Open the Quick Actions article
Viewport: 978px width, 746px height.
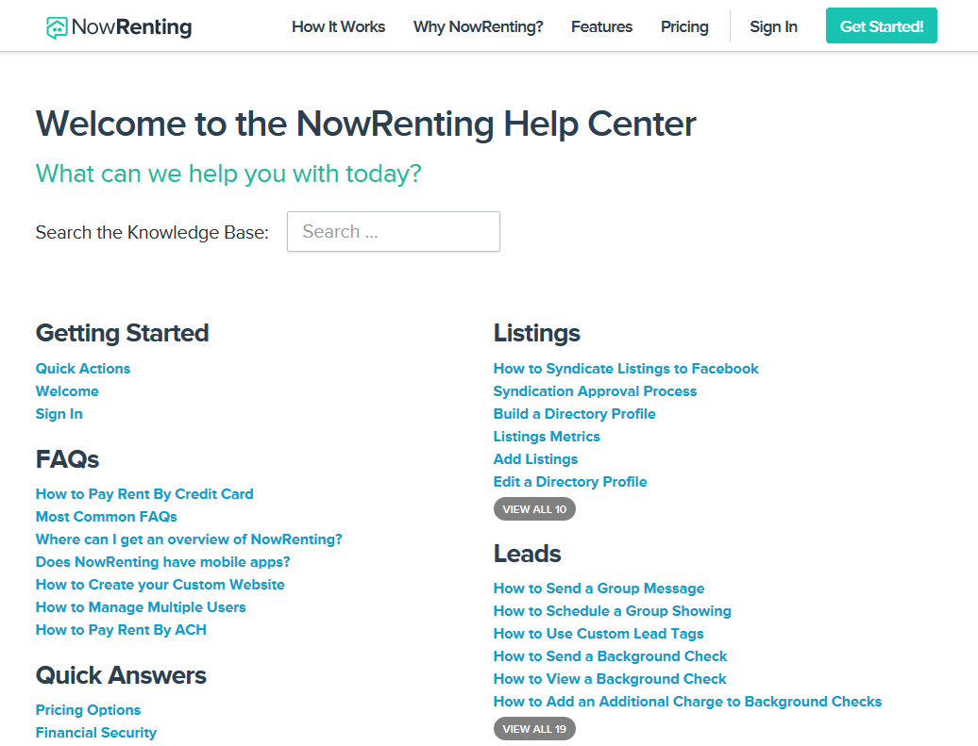click(82, 368)
